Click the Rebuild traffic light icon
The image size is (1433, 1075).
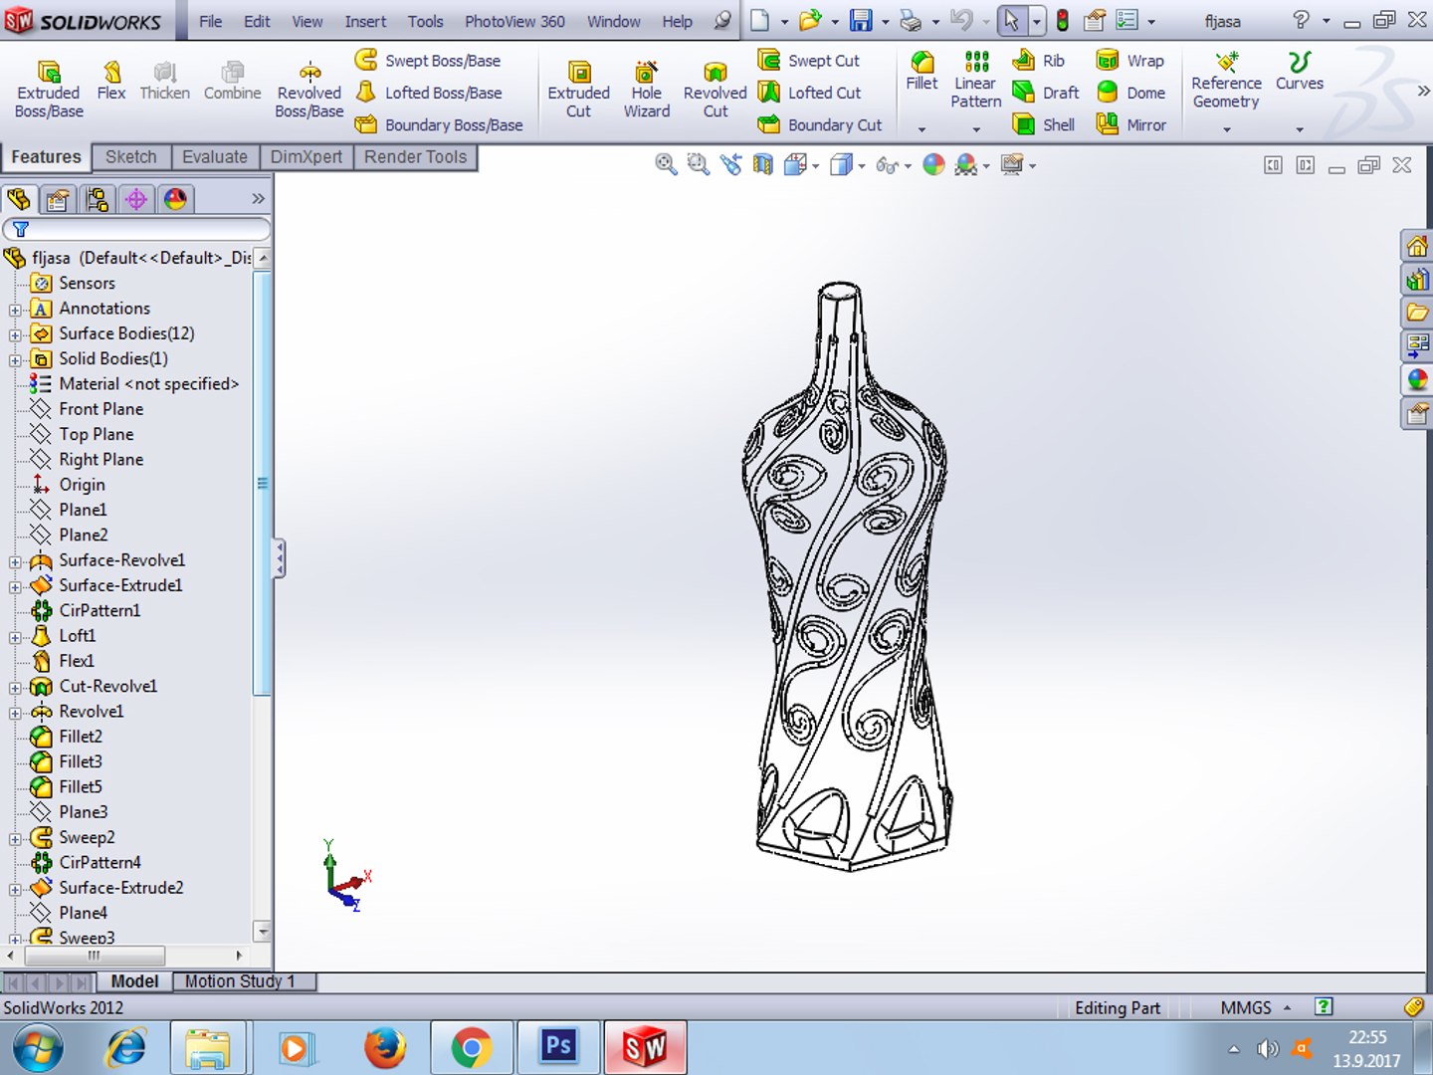pos(1063,20)
